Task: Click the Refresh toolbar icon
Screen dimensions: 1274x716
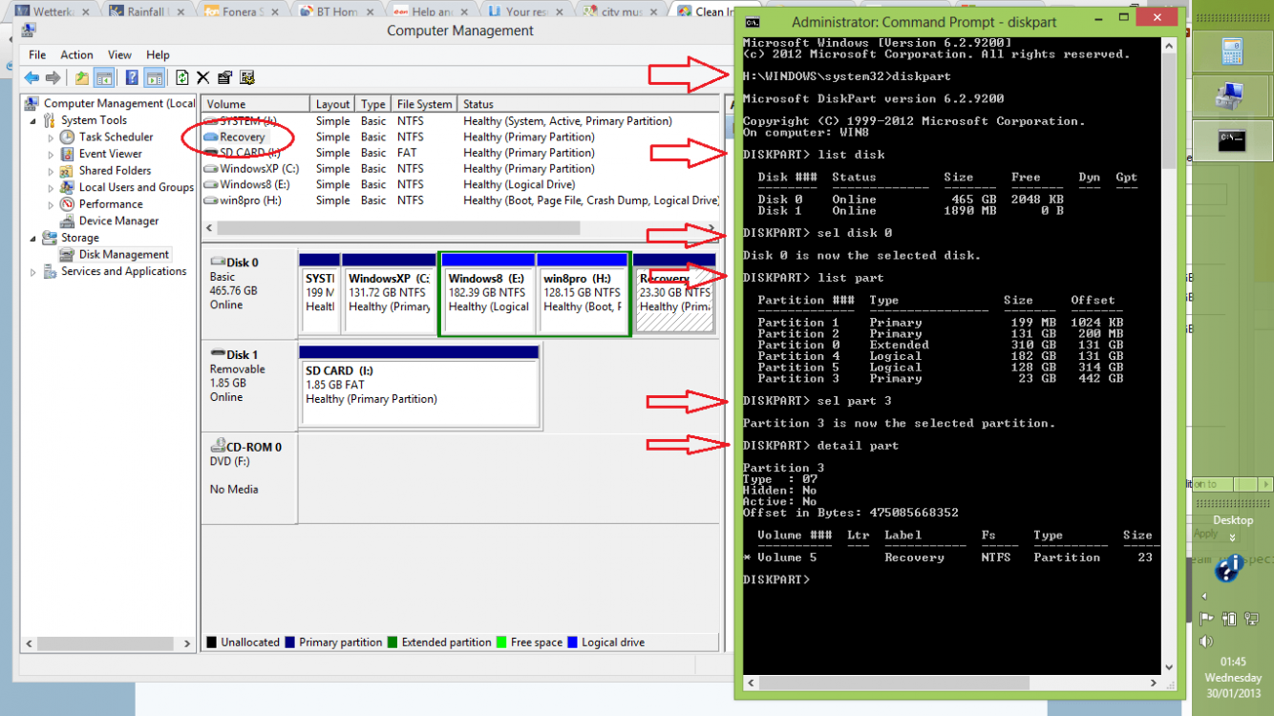Action: pos(181,78)
